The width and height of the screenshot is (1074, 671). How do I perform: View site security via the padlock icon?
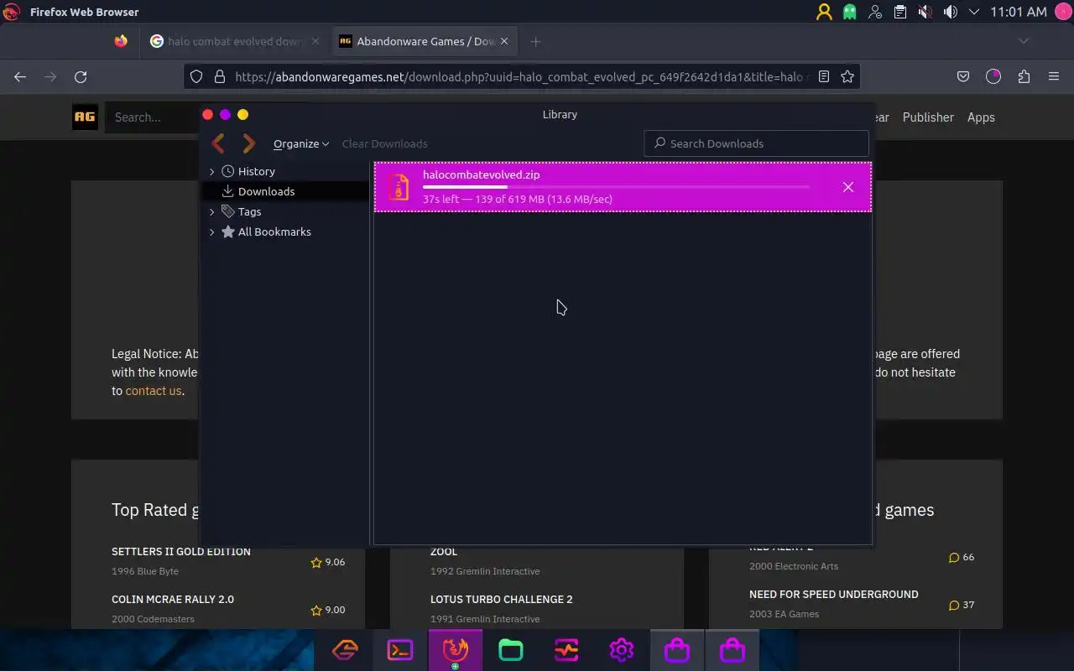pyautogui.click(x=220, y=76)
